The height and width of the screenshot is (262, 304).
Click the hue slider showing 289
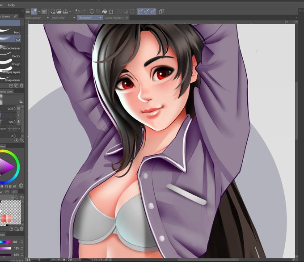(x=5, y=242)
